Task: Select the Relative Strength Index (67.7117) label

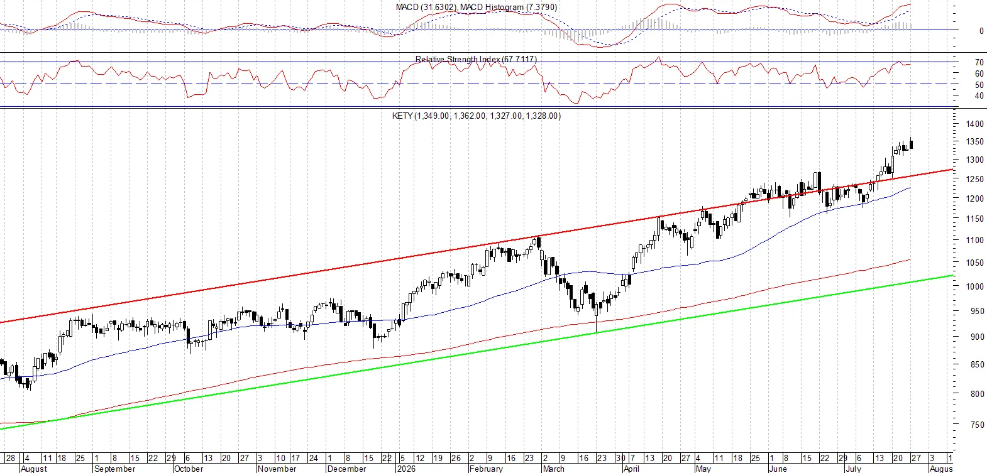Action: (476, 59)
